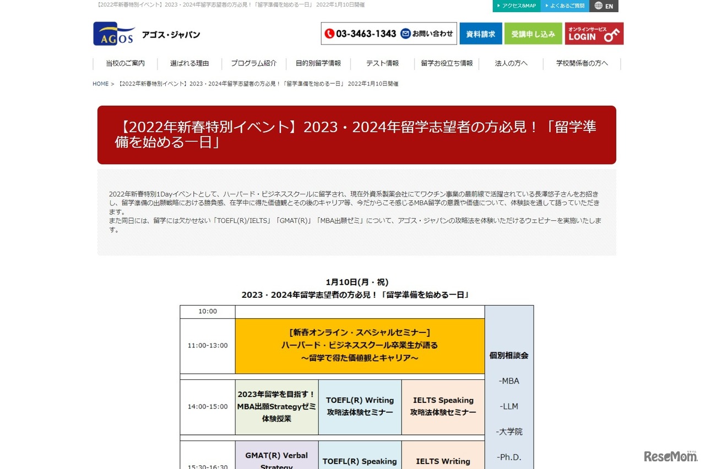Click HOME breadcrumb link
Viewport: 705px width, 469px height.
pyautogui.click(x=101, y=84)
